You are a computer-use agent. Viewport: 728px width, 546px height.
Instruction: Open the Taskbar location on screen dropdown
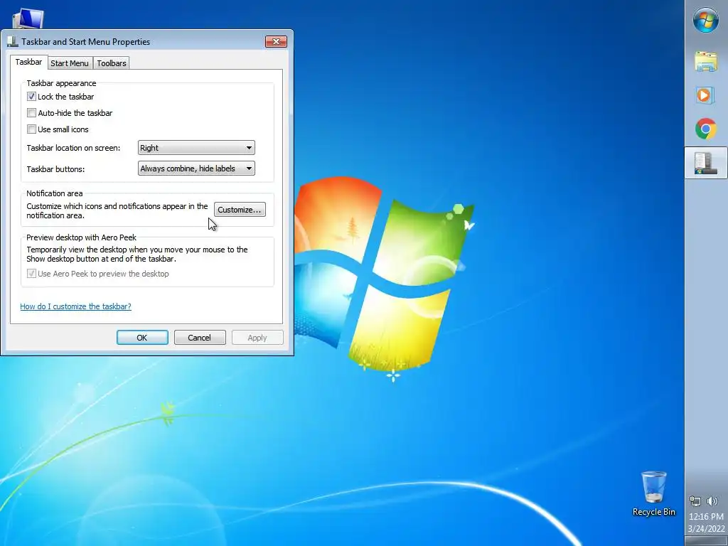click(x=196, y=148)
